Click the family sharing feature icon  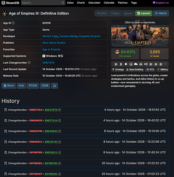pyautogui.click(x=141, y=64)
